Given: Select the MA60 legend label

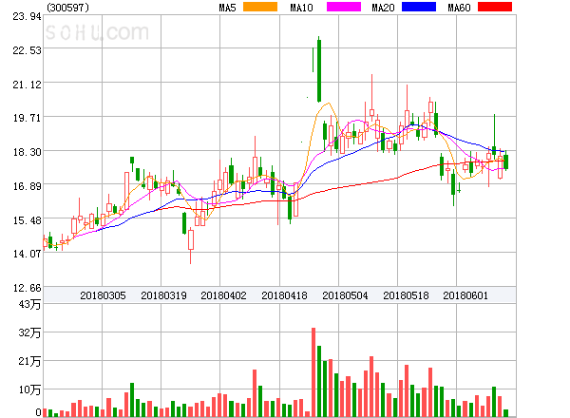Looking at the screenshot, I should [459, 8].
